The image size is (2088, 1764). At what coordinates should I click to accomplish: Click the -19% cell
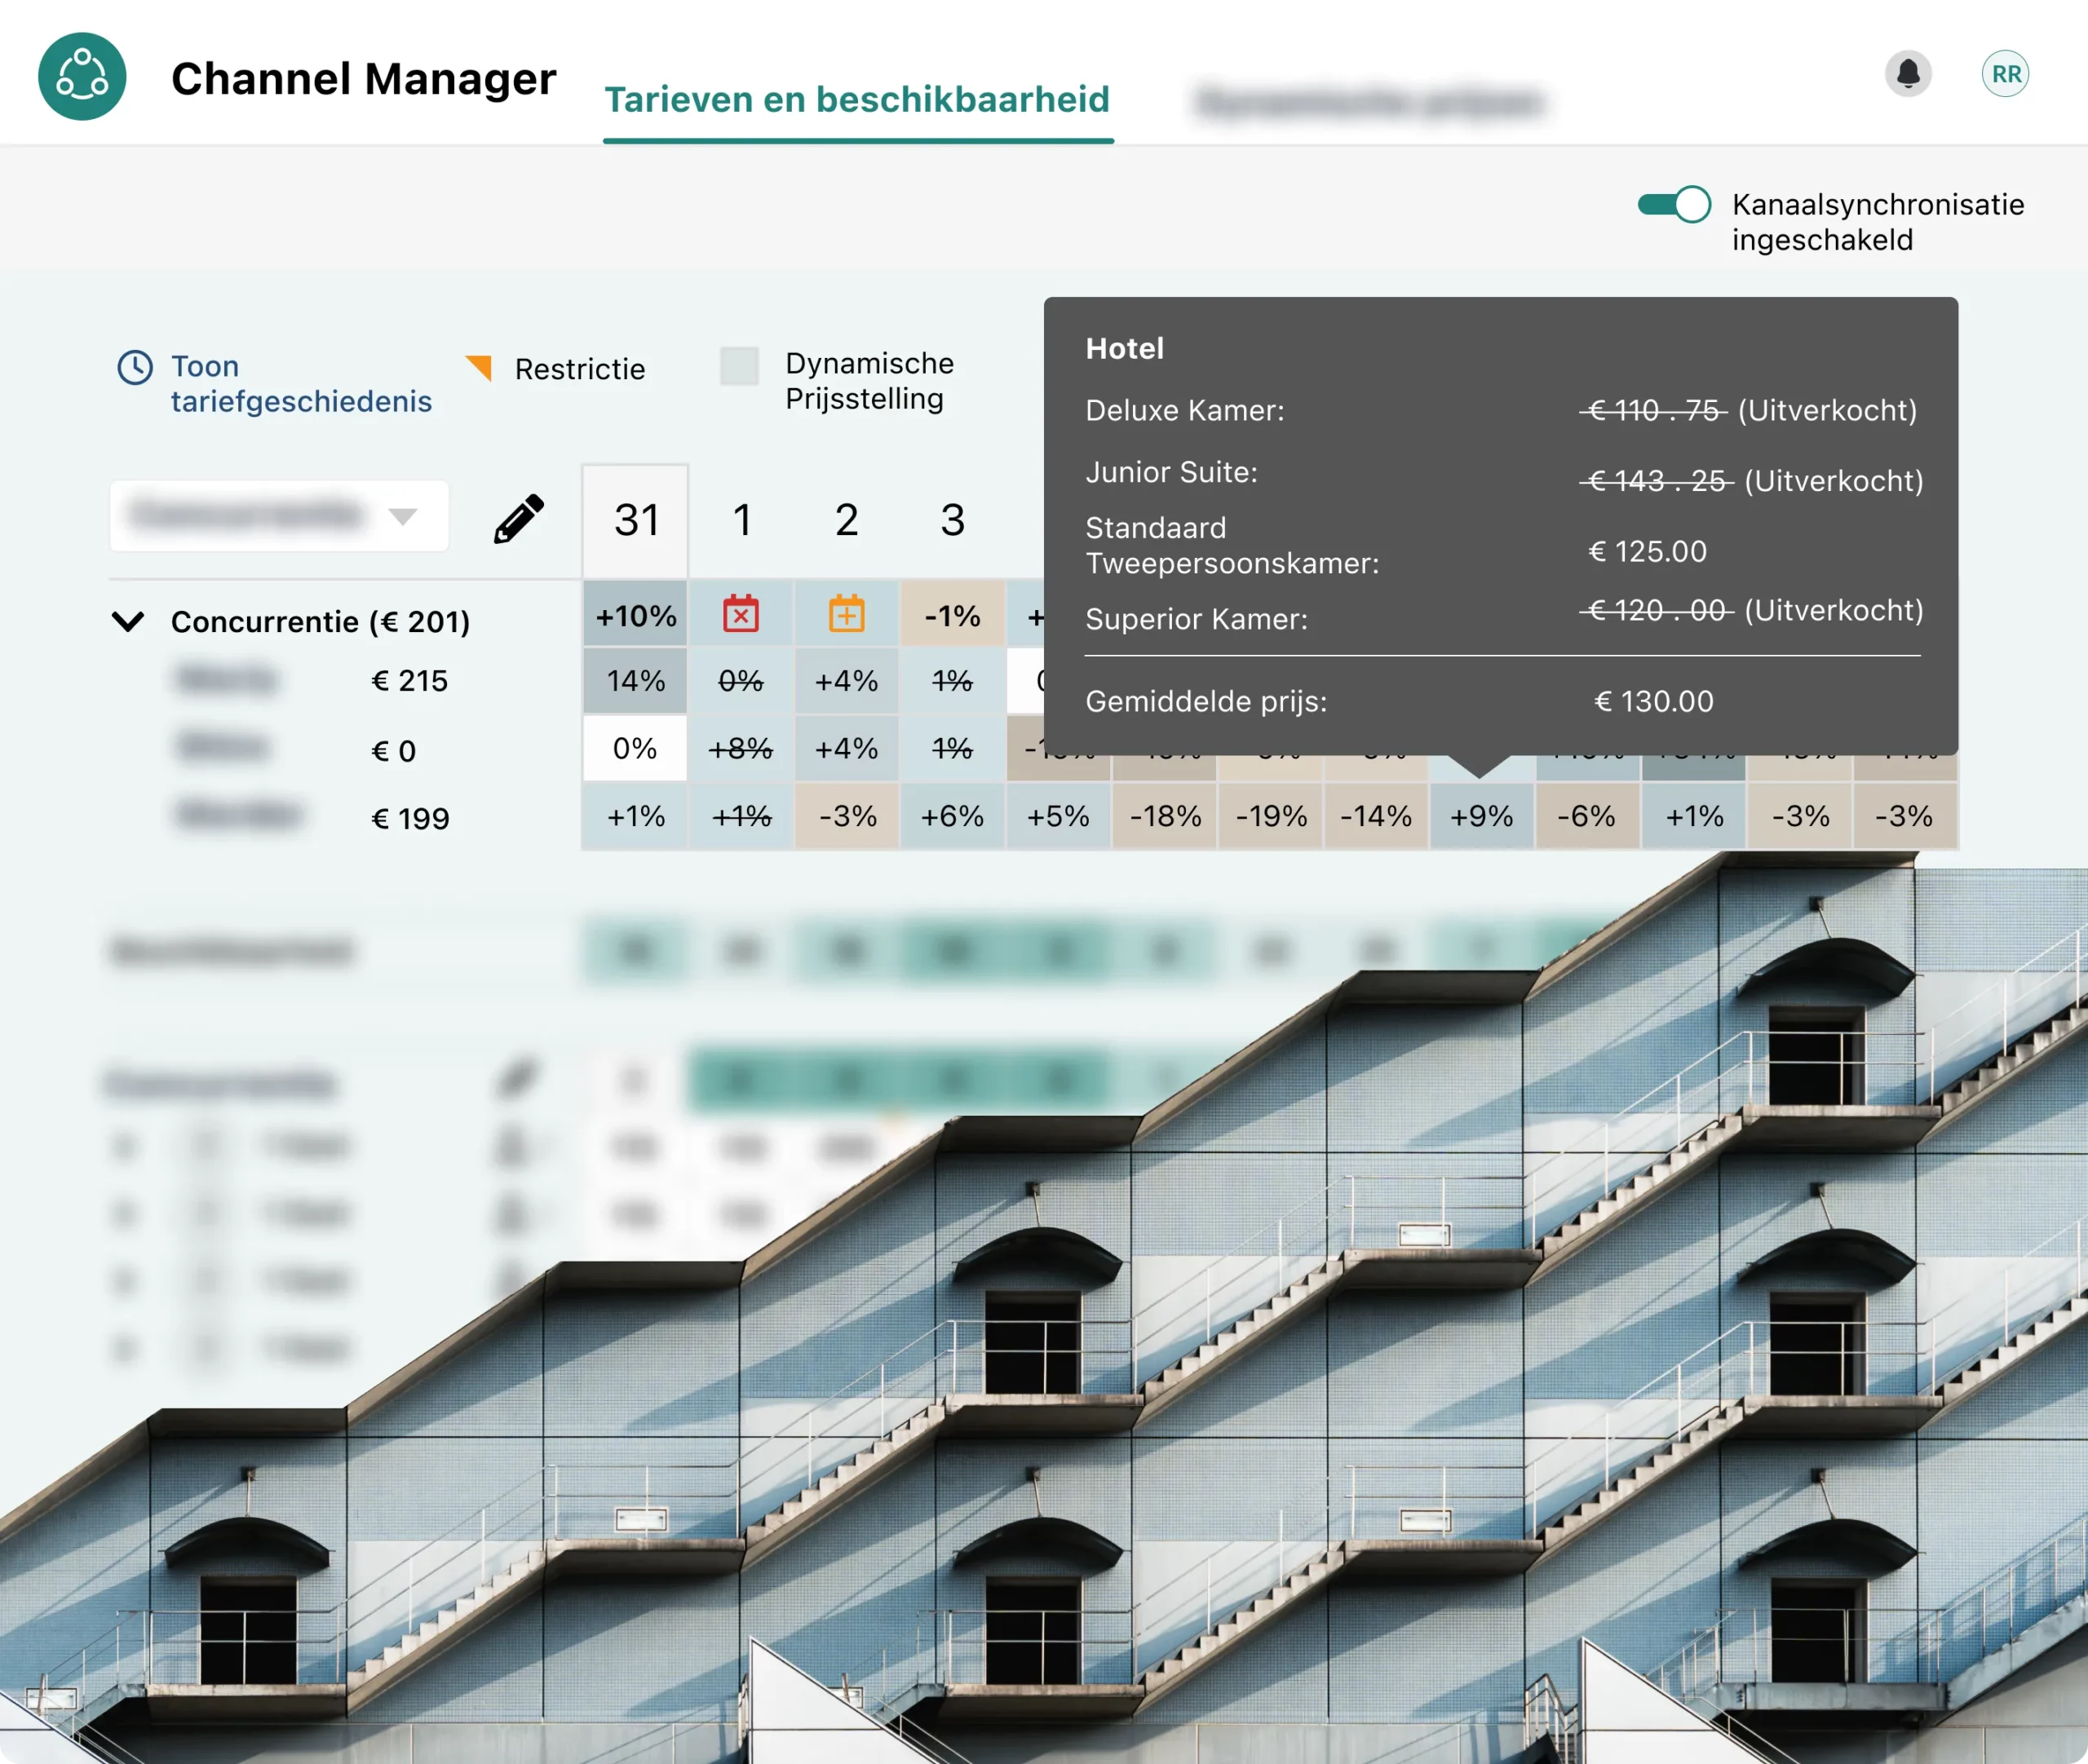(x=1271, y=816)
